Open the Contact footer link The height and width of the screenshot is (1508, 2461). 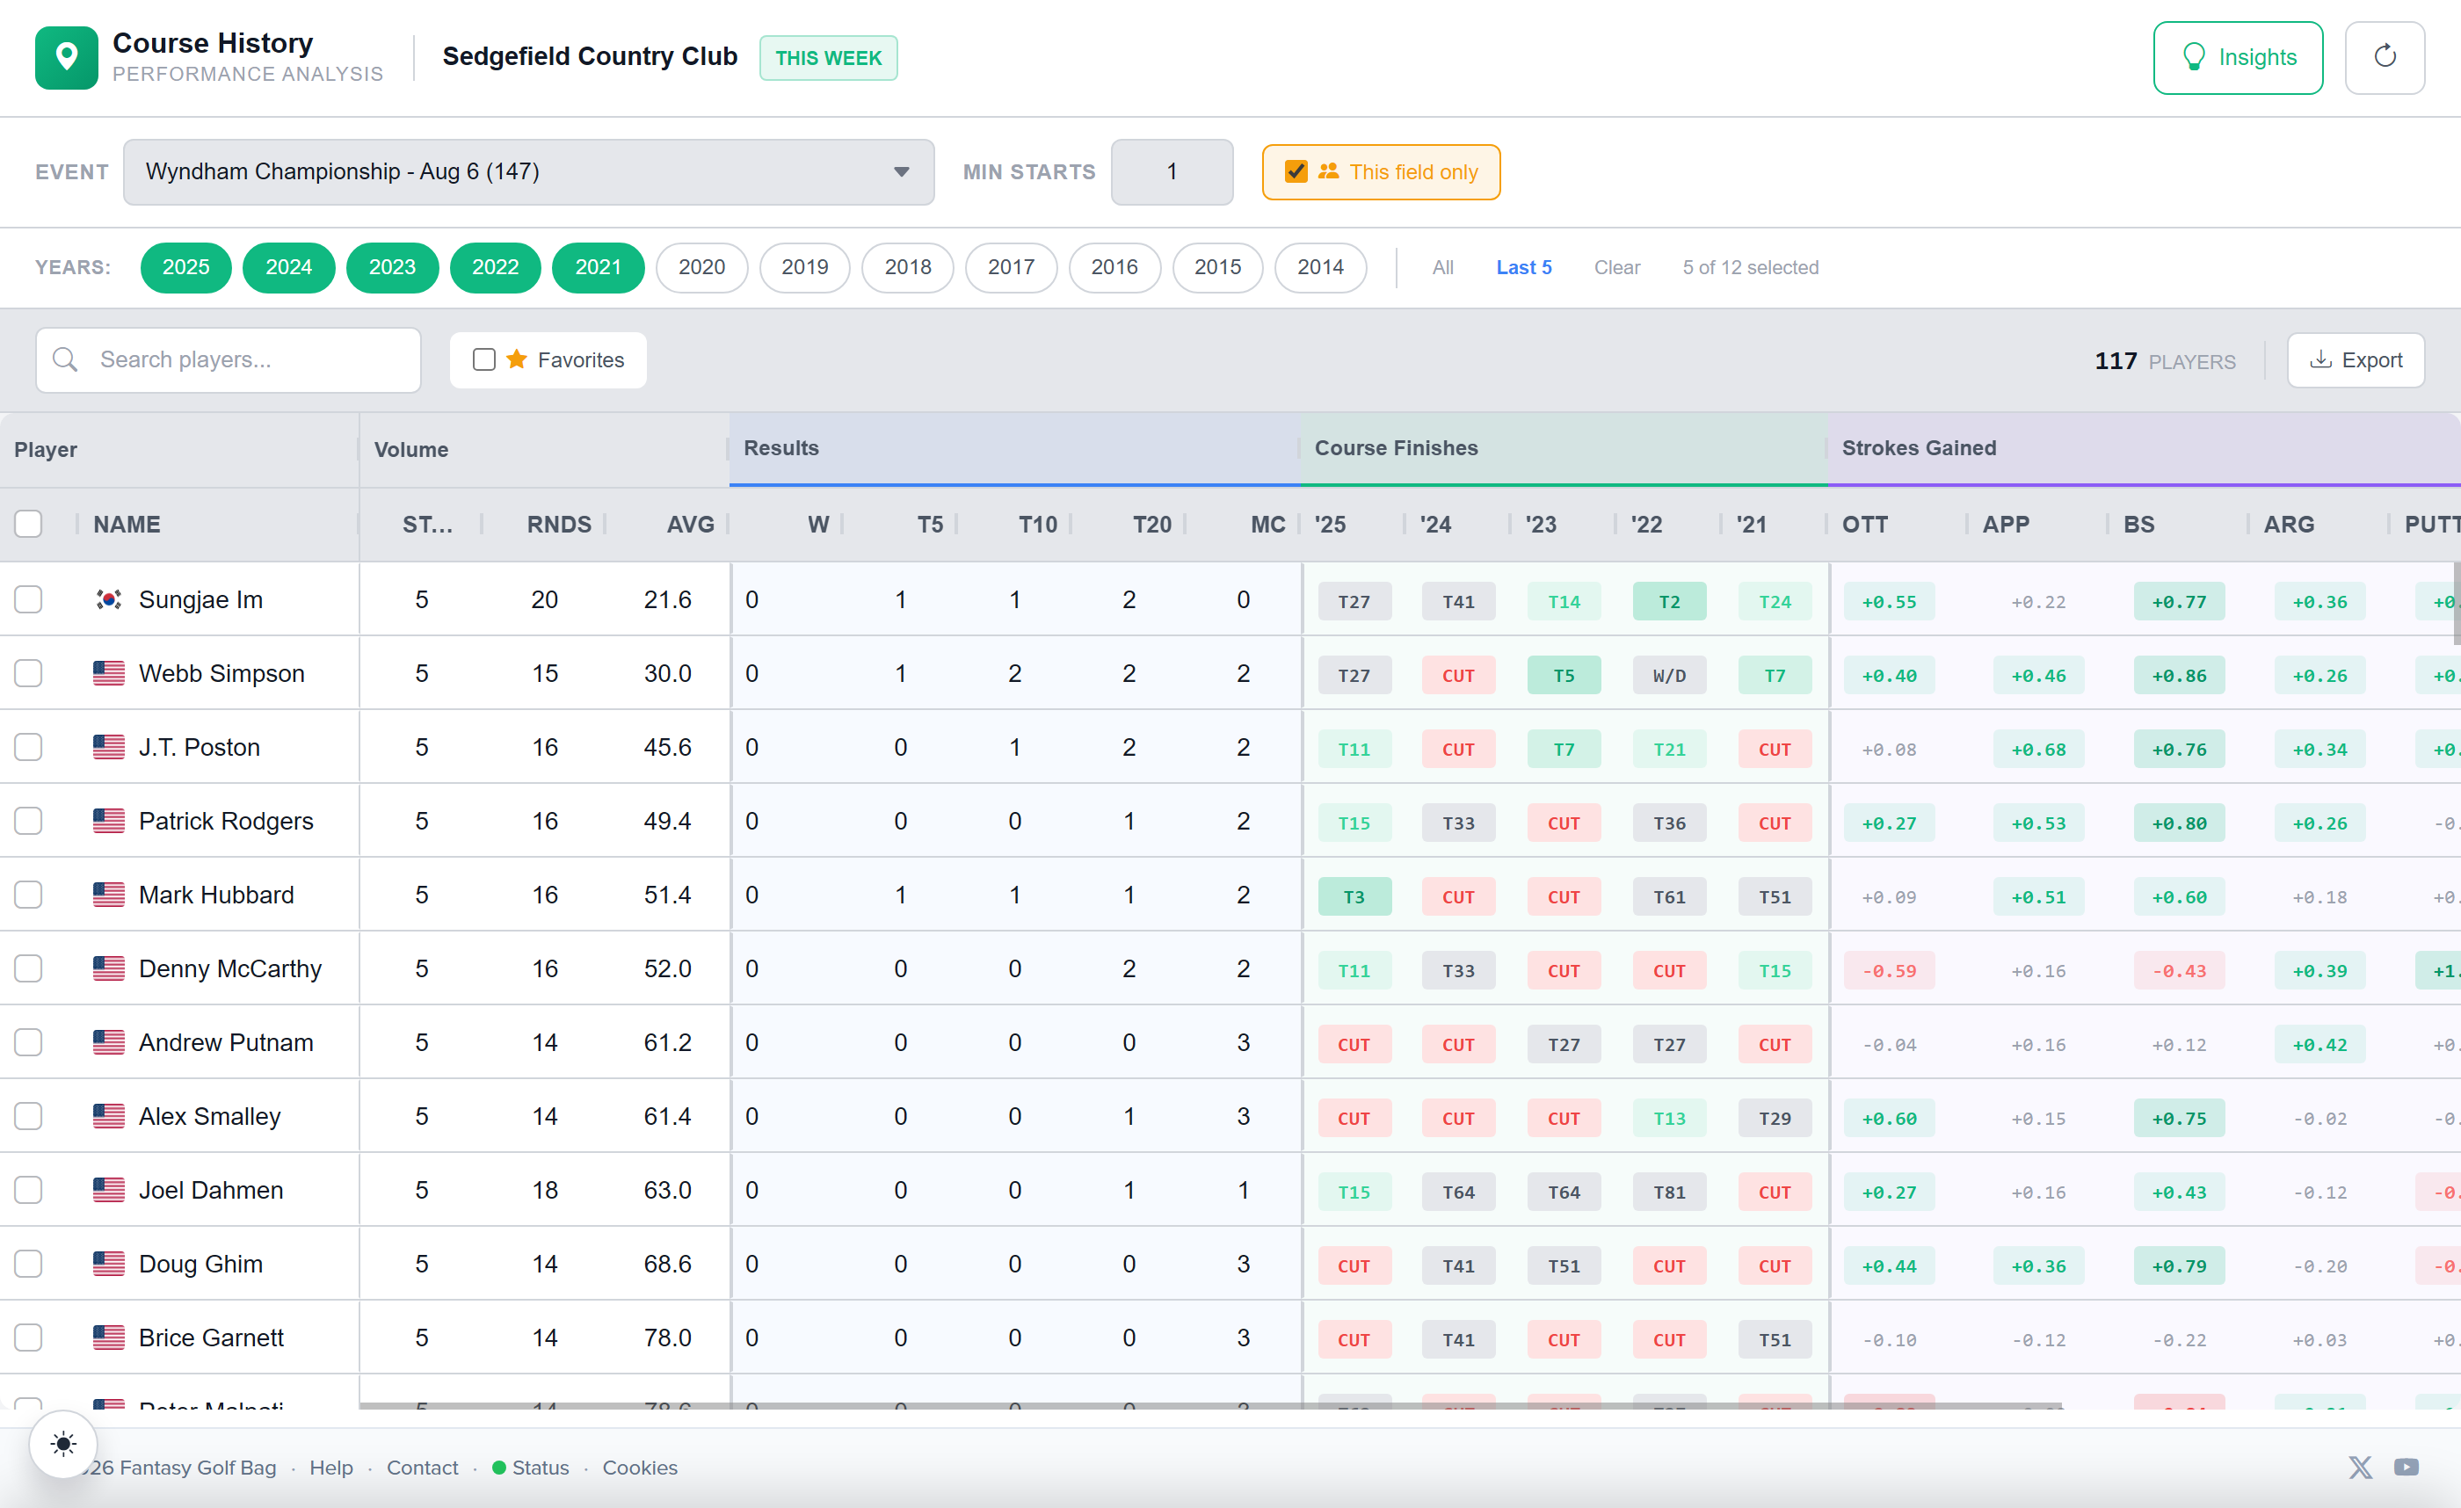(422, 1467)
